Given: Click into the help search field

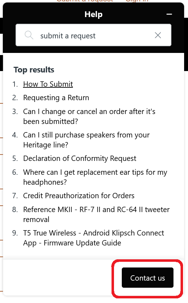Looking at the screenshot, I should pyautogui.click(x=93, y=35).
